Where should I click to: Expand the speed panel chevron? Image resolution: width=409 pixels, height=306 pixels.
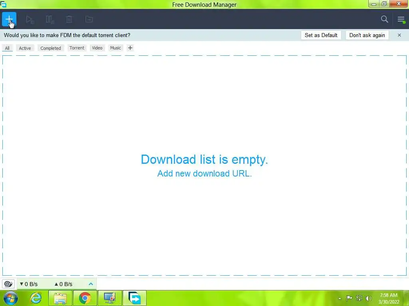click(x=91, y=284)
